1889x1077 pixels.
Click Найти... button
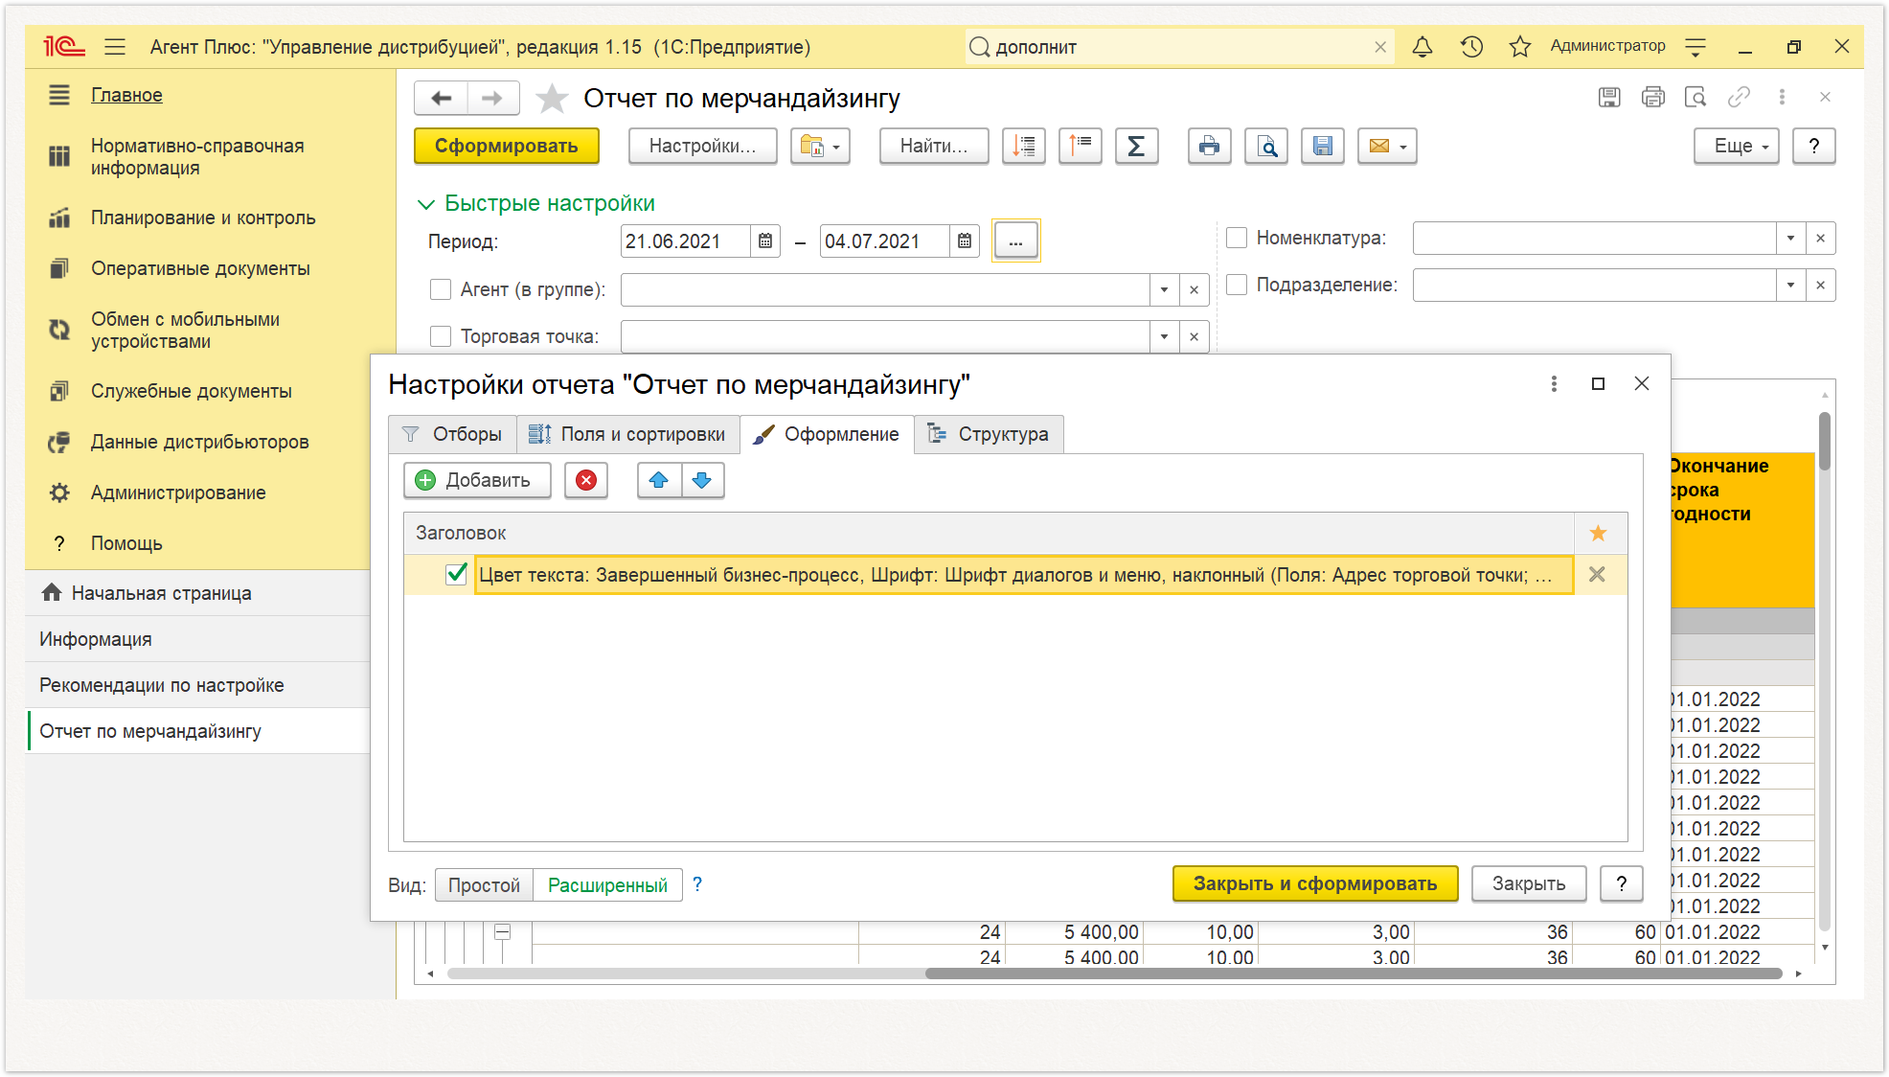[934, 146]
